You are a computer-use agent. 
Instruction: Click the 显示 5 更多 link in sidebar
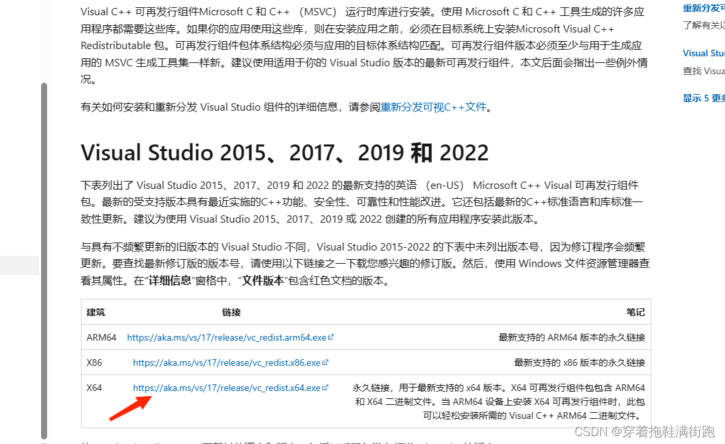point(704,98)
